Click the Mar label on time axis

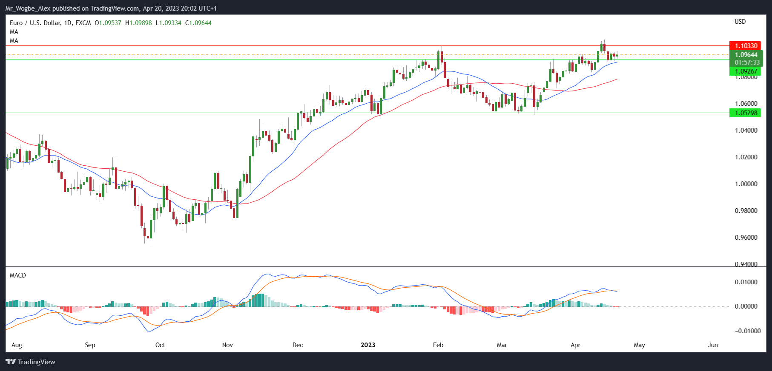502,345
